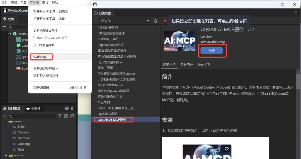
Task: Click the scence folder icon
Action: (11, 155)
